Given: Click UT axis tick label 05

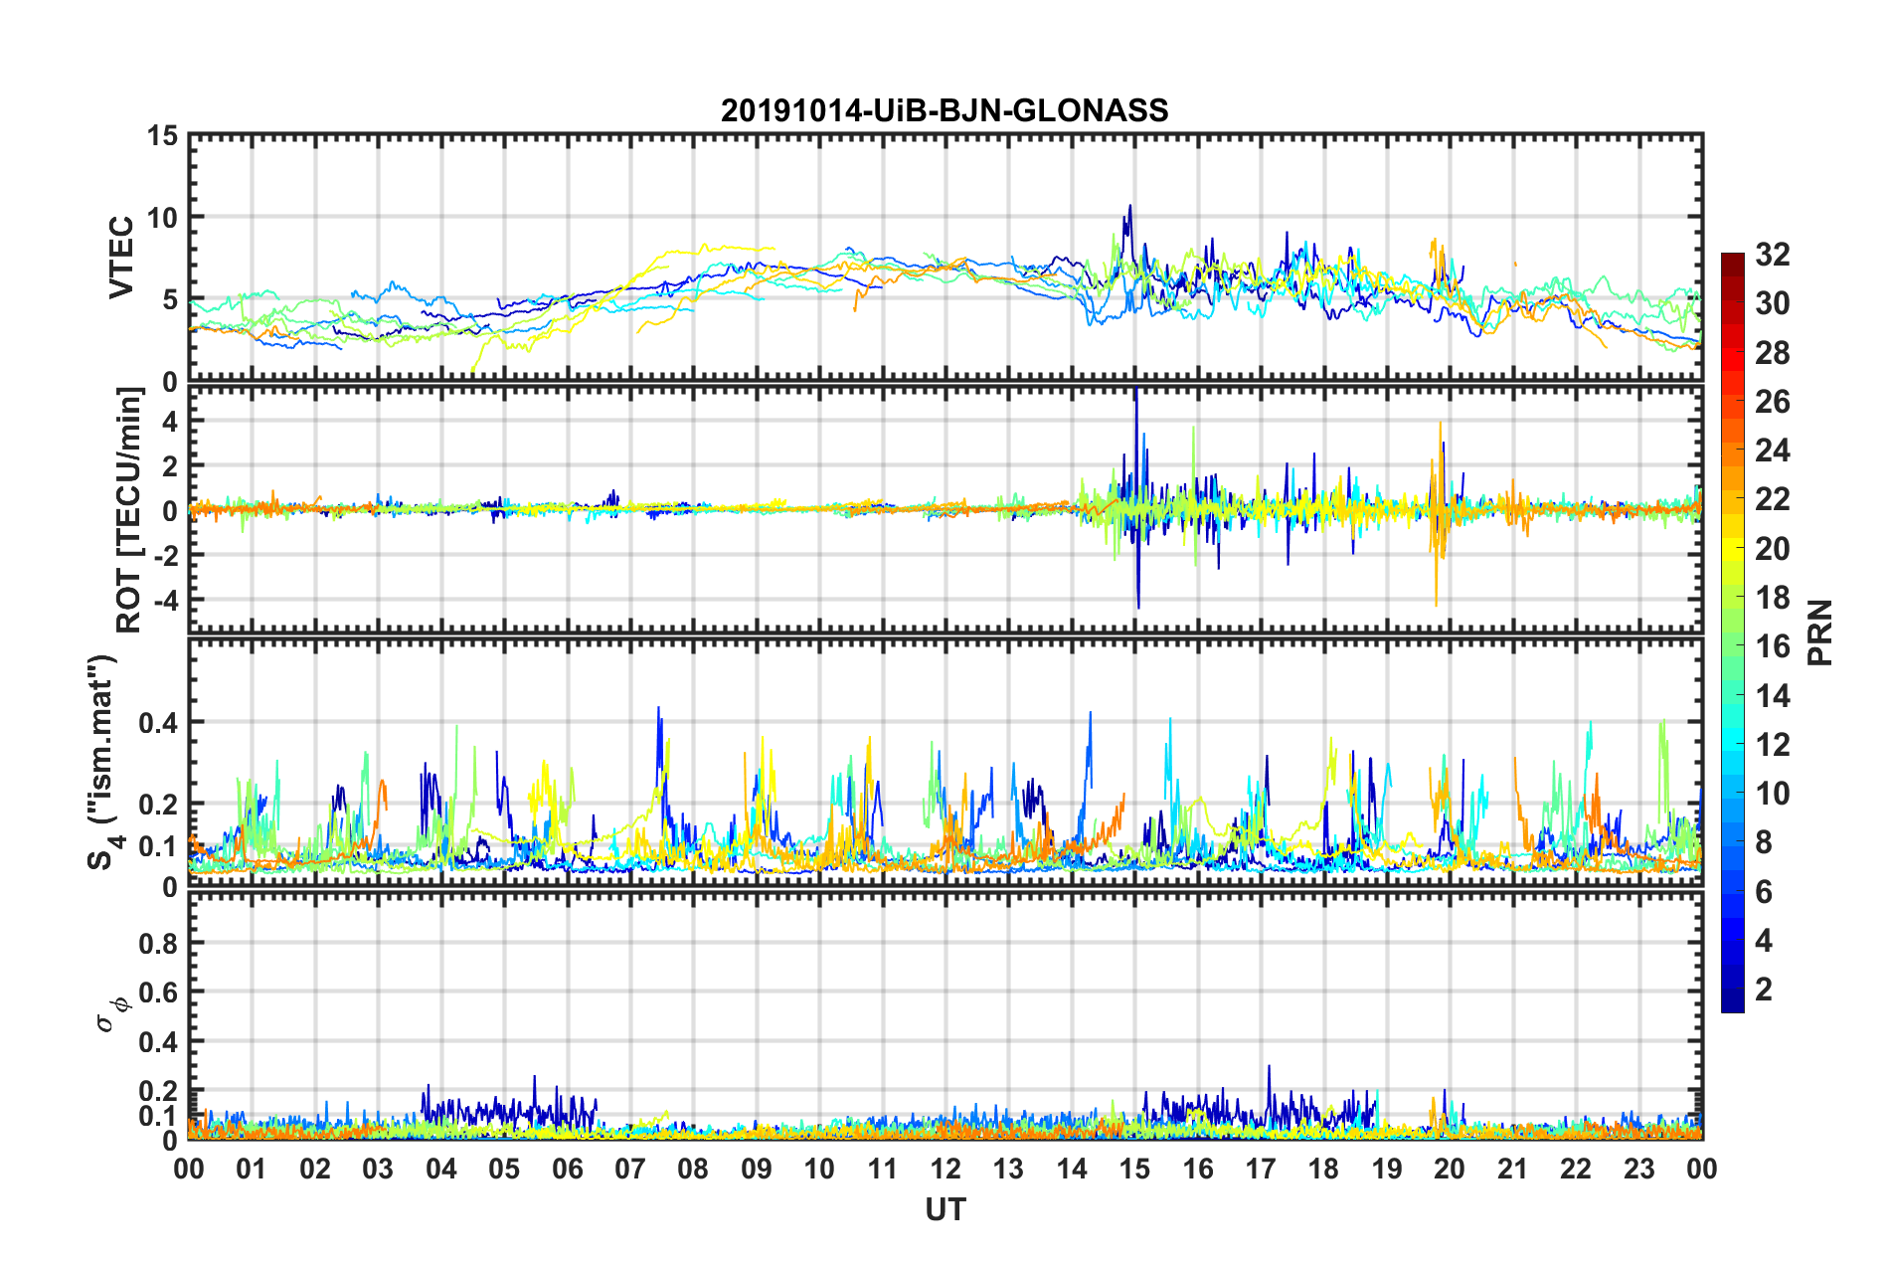Looking at the screenshot, I should (x=504, y=1169).
